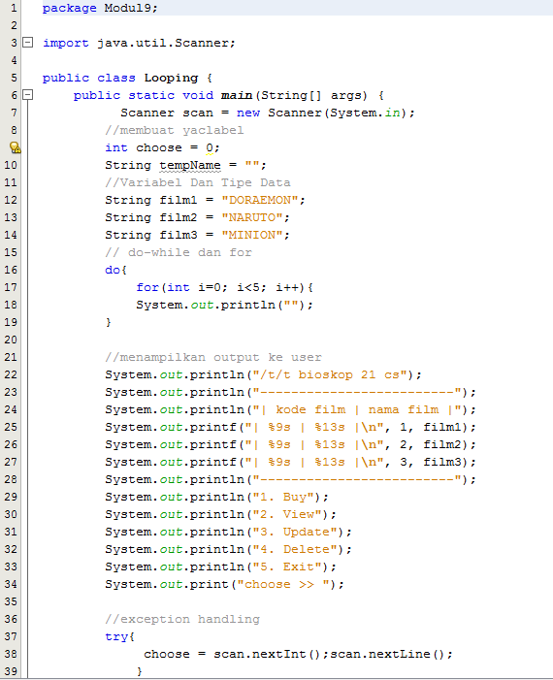Click 'import java.util.Scanner;' line
The height and width of the screenshot is (680, 553).
(139, 43)
